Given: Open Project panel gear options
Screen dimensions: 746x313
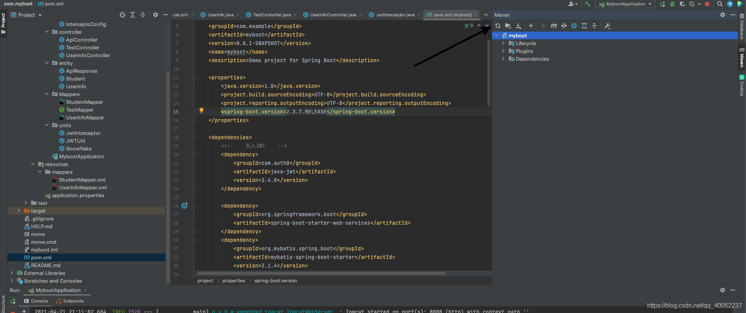Looking at the screenshot, I should (156, 15).
